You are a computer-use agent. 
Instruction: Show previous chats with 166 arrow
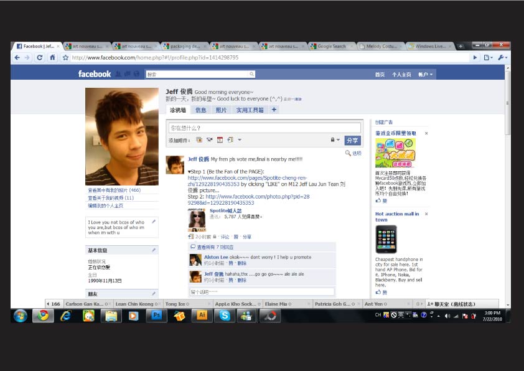pyautogui.click(x=54, y=304)
